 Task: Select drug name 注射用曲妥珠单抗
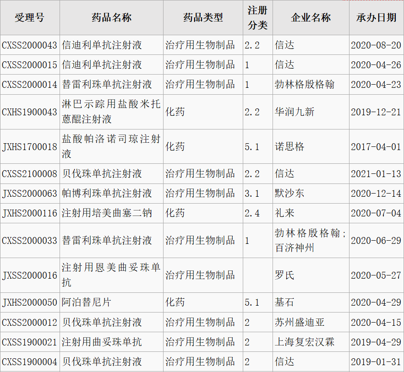point(102,342)
